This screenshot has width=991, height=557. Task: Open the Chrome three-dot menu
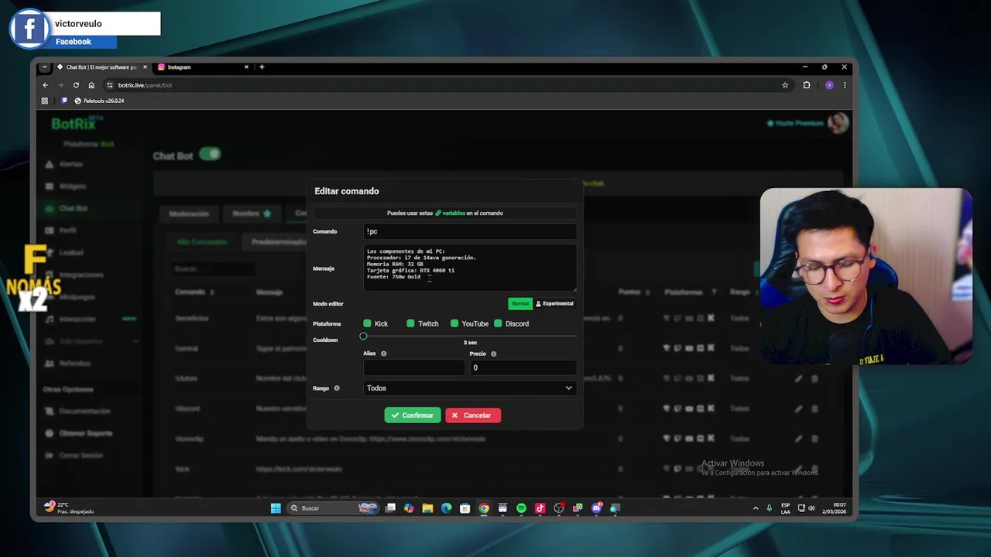point(845,85)
